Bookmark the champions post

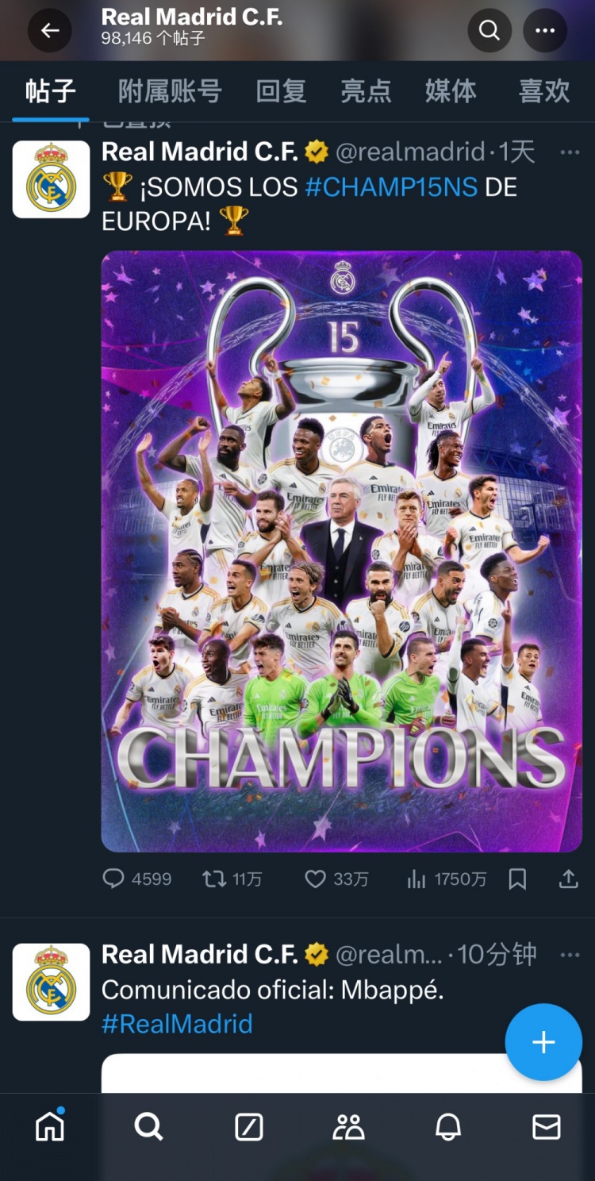[x=517, y=879]
